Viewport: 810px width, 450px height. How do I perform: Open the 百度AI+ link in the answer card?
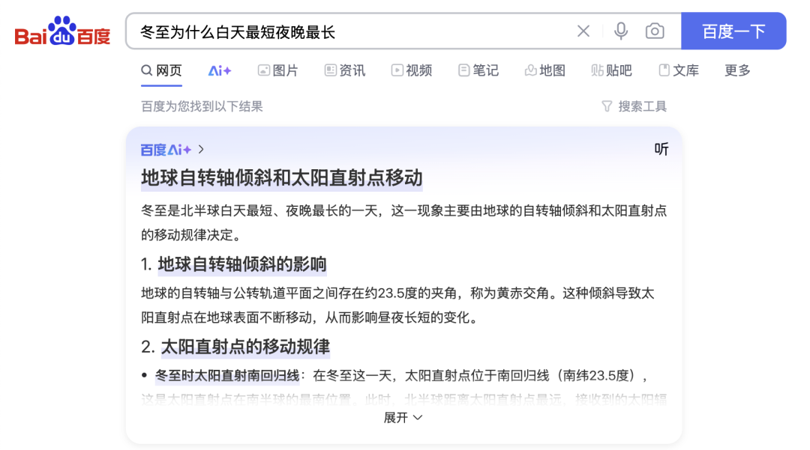(x=172, y=150)
